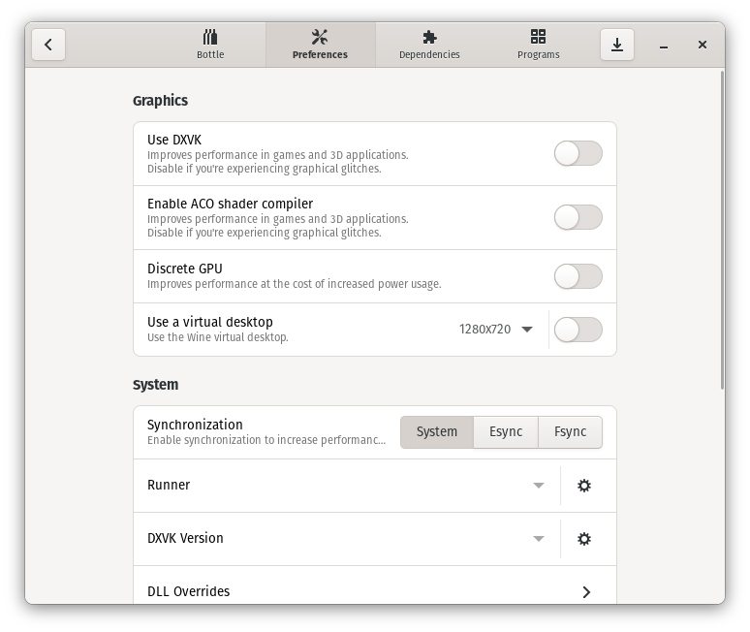This screenshot has height=632, width=750.
Task: Select System synchronization option
Action: coord(437,432)
